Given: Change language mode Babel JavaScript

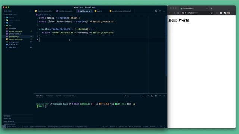Looking at the screenshot, I should 135,127.
